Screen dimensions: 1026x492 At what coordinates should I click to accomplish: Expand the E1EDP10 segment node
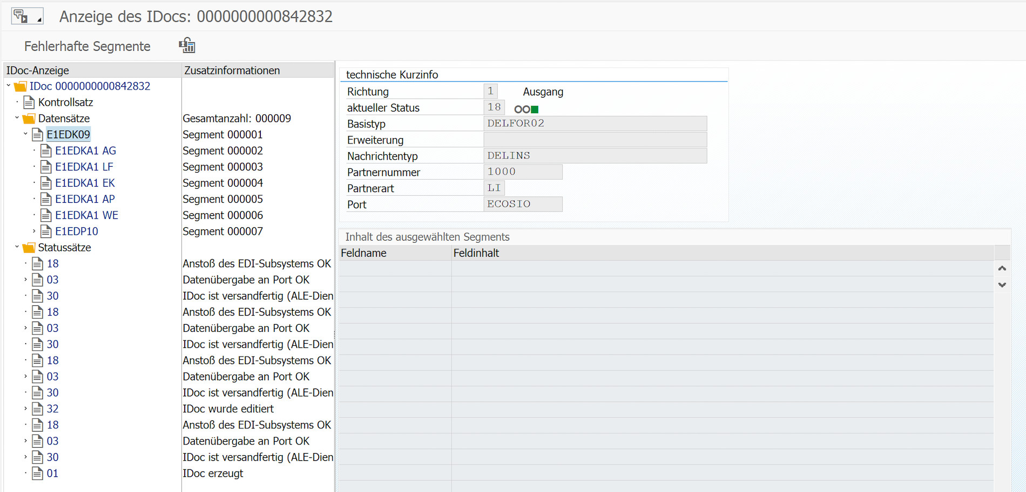coord(34,231)
